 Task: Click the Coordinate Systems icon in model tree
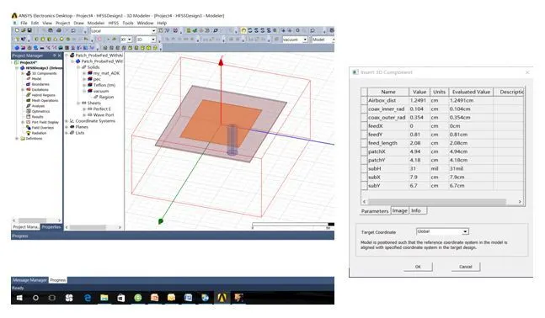pos(72,121)
